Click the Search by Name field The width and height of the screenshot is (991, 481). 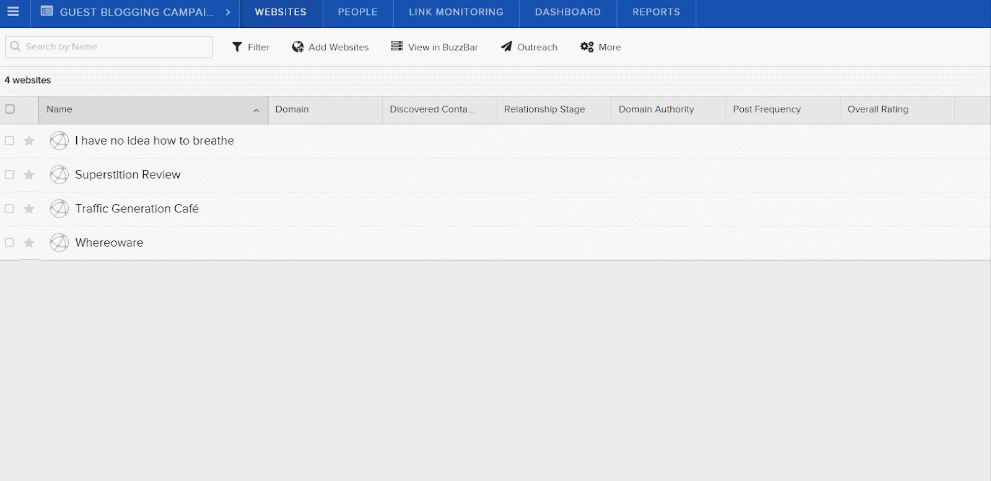(115, 47)
